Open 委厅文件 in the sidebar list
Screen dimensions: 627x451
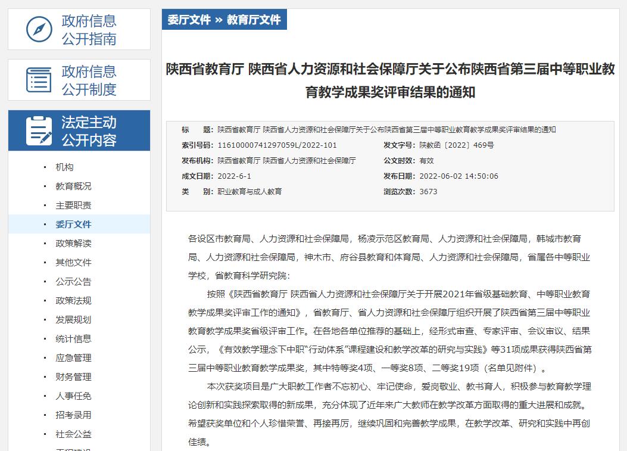click(74, 225)
